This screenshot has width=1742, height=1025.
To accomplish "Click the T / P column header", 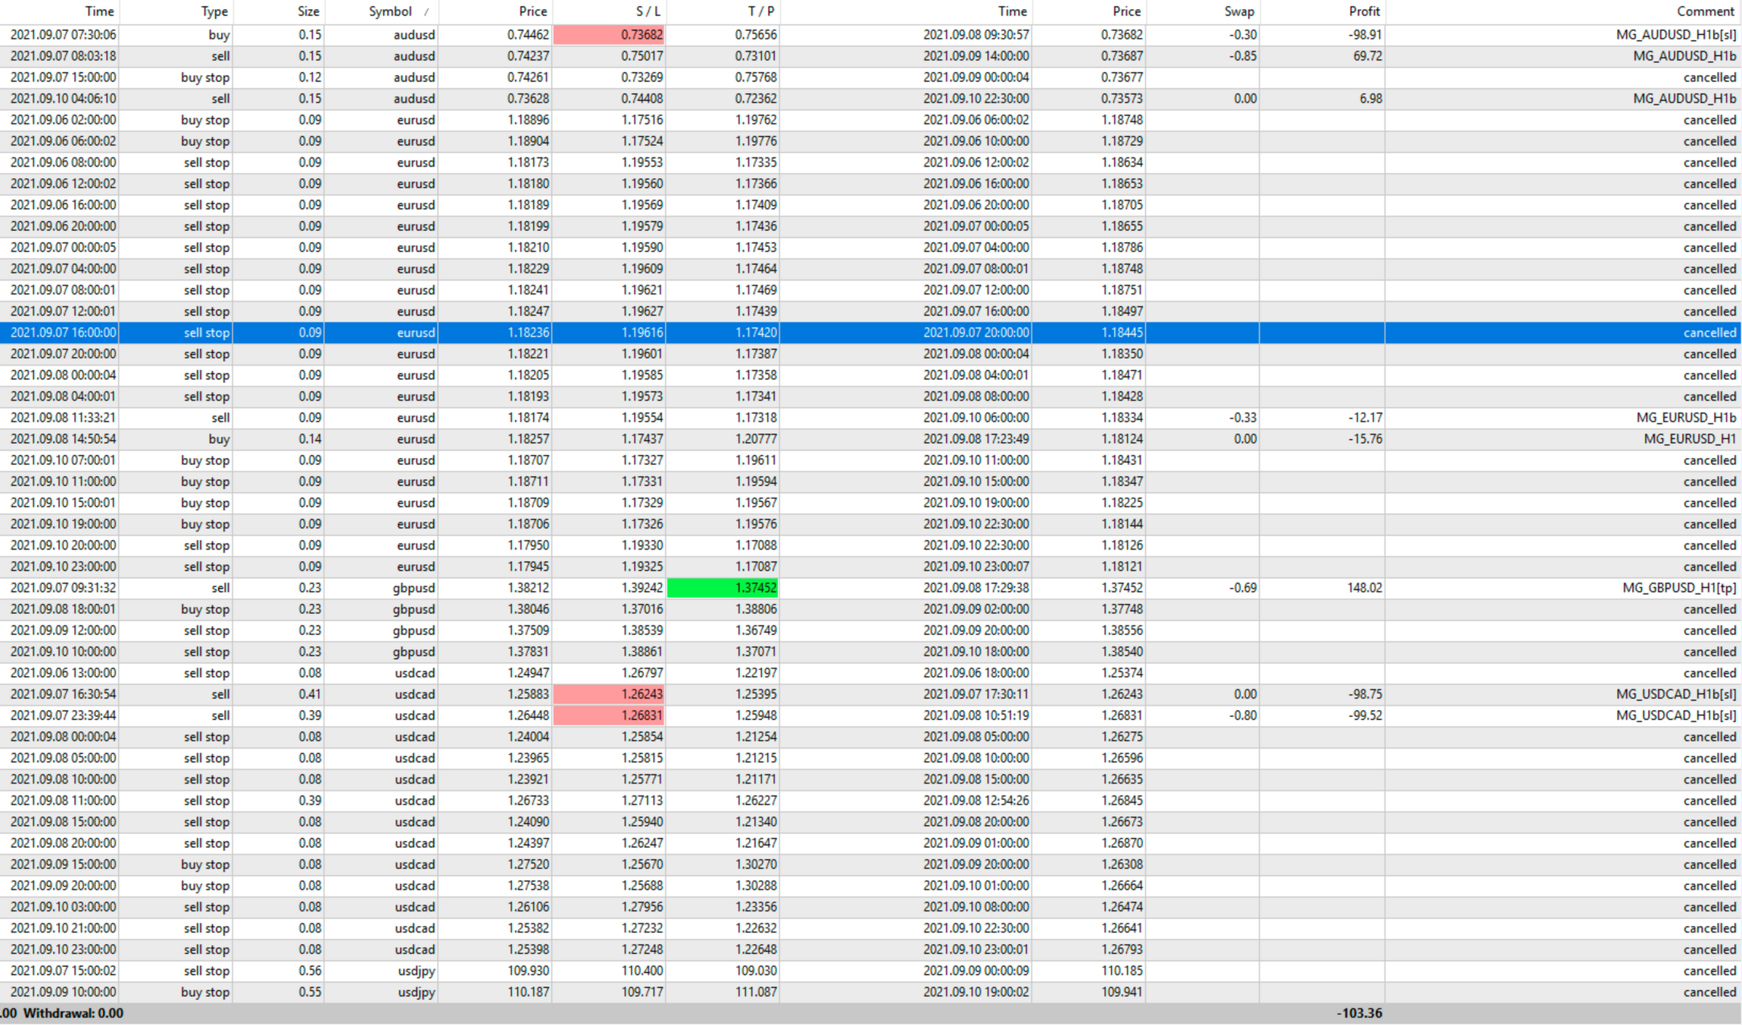I will click(x=760, y=11).
